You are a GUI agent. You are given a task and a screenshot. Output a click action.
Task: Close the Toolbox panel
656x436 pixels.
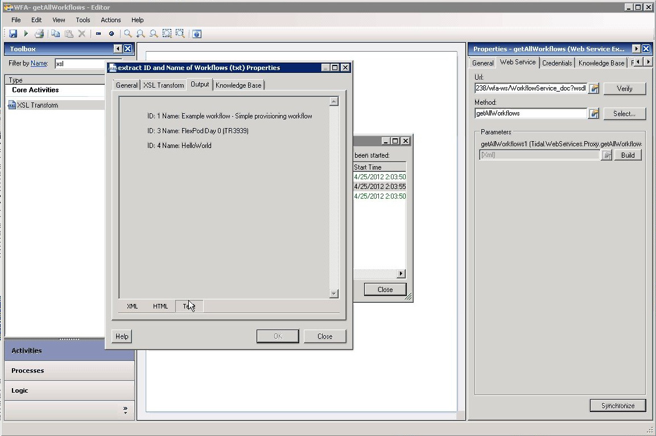tap(128, 49)
